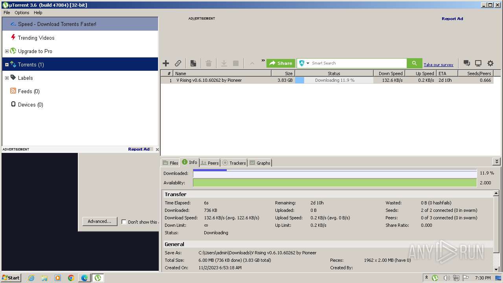This screenshot has width=503, height=283.
Task: Switch to the Peers tab
Action: coord(210,163)
